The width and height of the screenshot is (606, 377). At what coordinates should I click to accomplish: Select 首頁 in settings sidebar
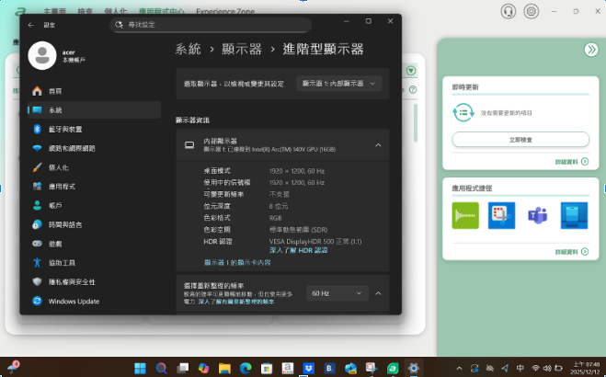click(55, 91)
